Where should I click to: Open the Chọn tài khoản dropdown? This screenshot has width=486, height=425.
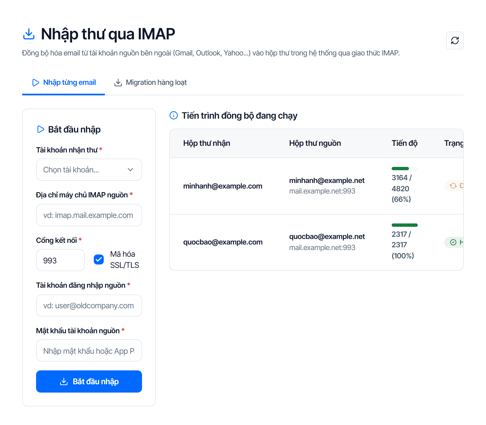point(89,170)
